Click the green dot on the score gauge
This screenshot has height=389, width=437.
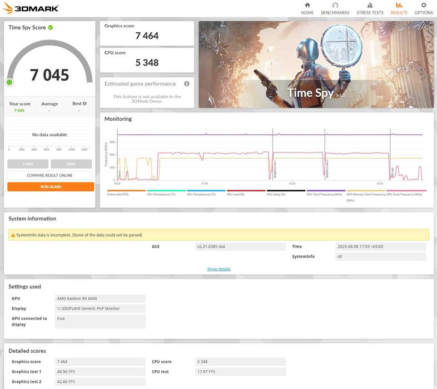tap(9, 82)
